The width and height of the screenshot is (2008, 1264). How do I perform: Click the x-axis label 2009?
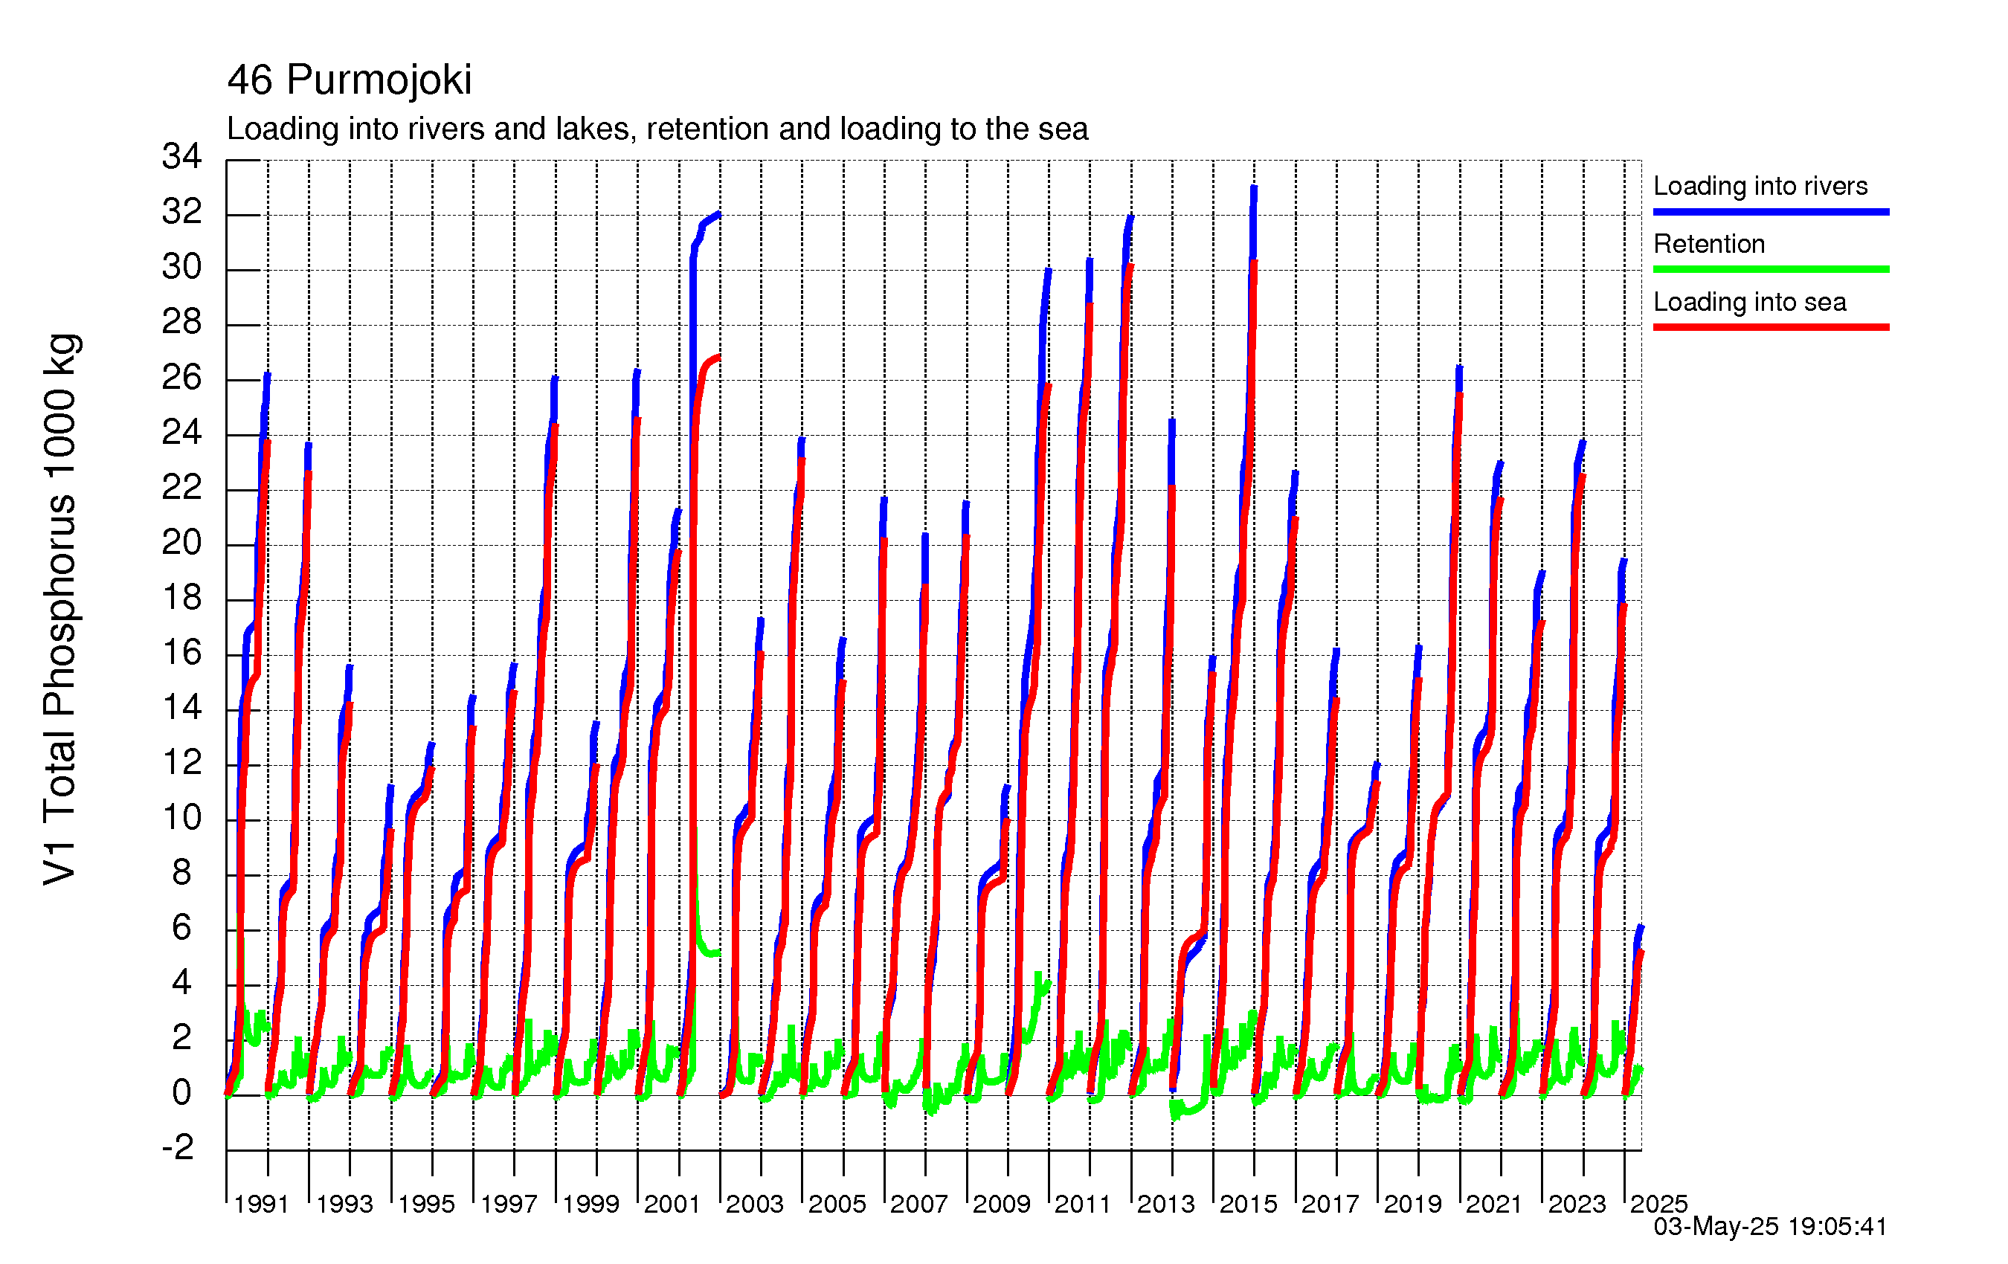click(1002, 1204)
